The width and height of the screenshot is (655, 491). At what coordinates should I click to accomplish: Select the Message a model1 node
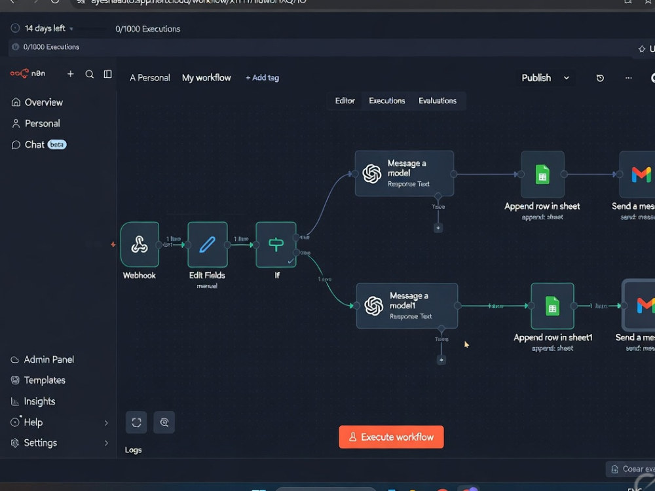(407, 306)
